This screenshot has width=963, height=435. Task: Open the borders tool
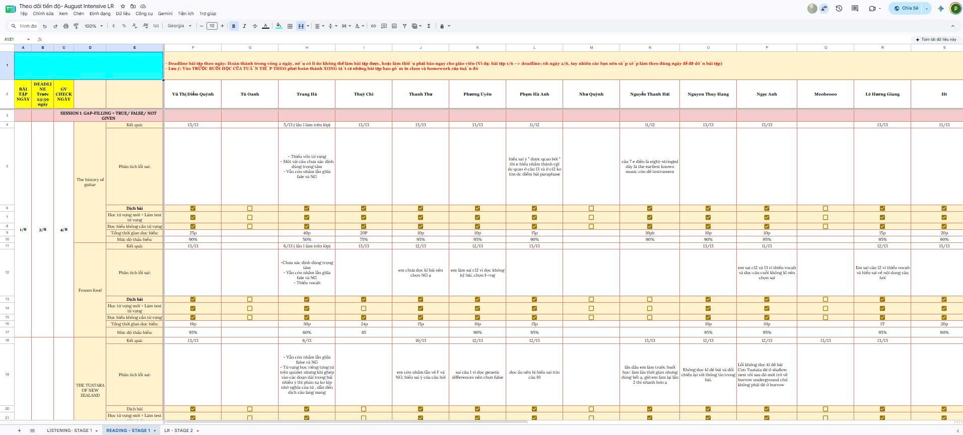tap(290, 26)
